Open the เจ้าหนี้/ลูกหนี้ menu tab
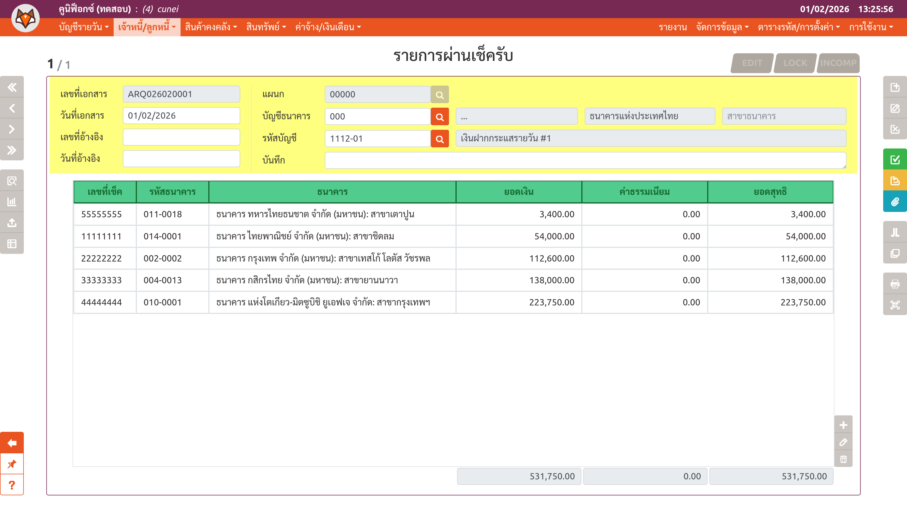The image size is (907, 510). click(x=147, y=27)
